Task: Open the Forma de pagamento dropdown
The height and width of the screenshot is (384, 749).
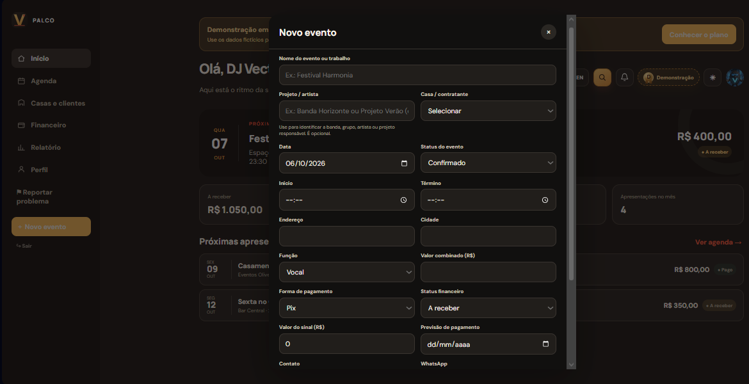Action: (347, 308)
